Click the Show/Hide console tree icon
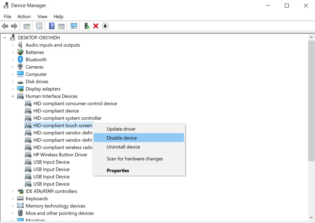Viewport: 315px width, 223px height. click(27, 26)
